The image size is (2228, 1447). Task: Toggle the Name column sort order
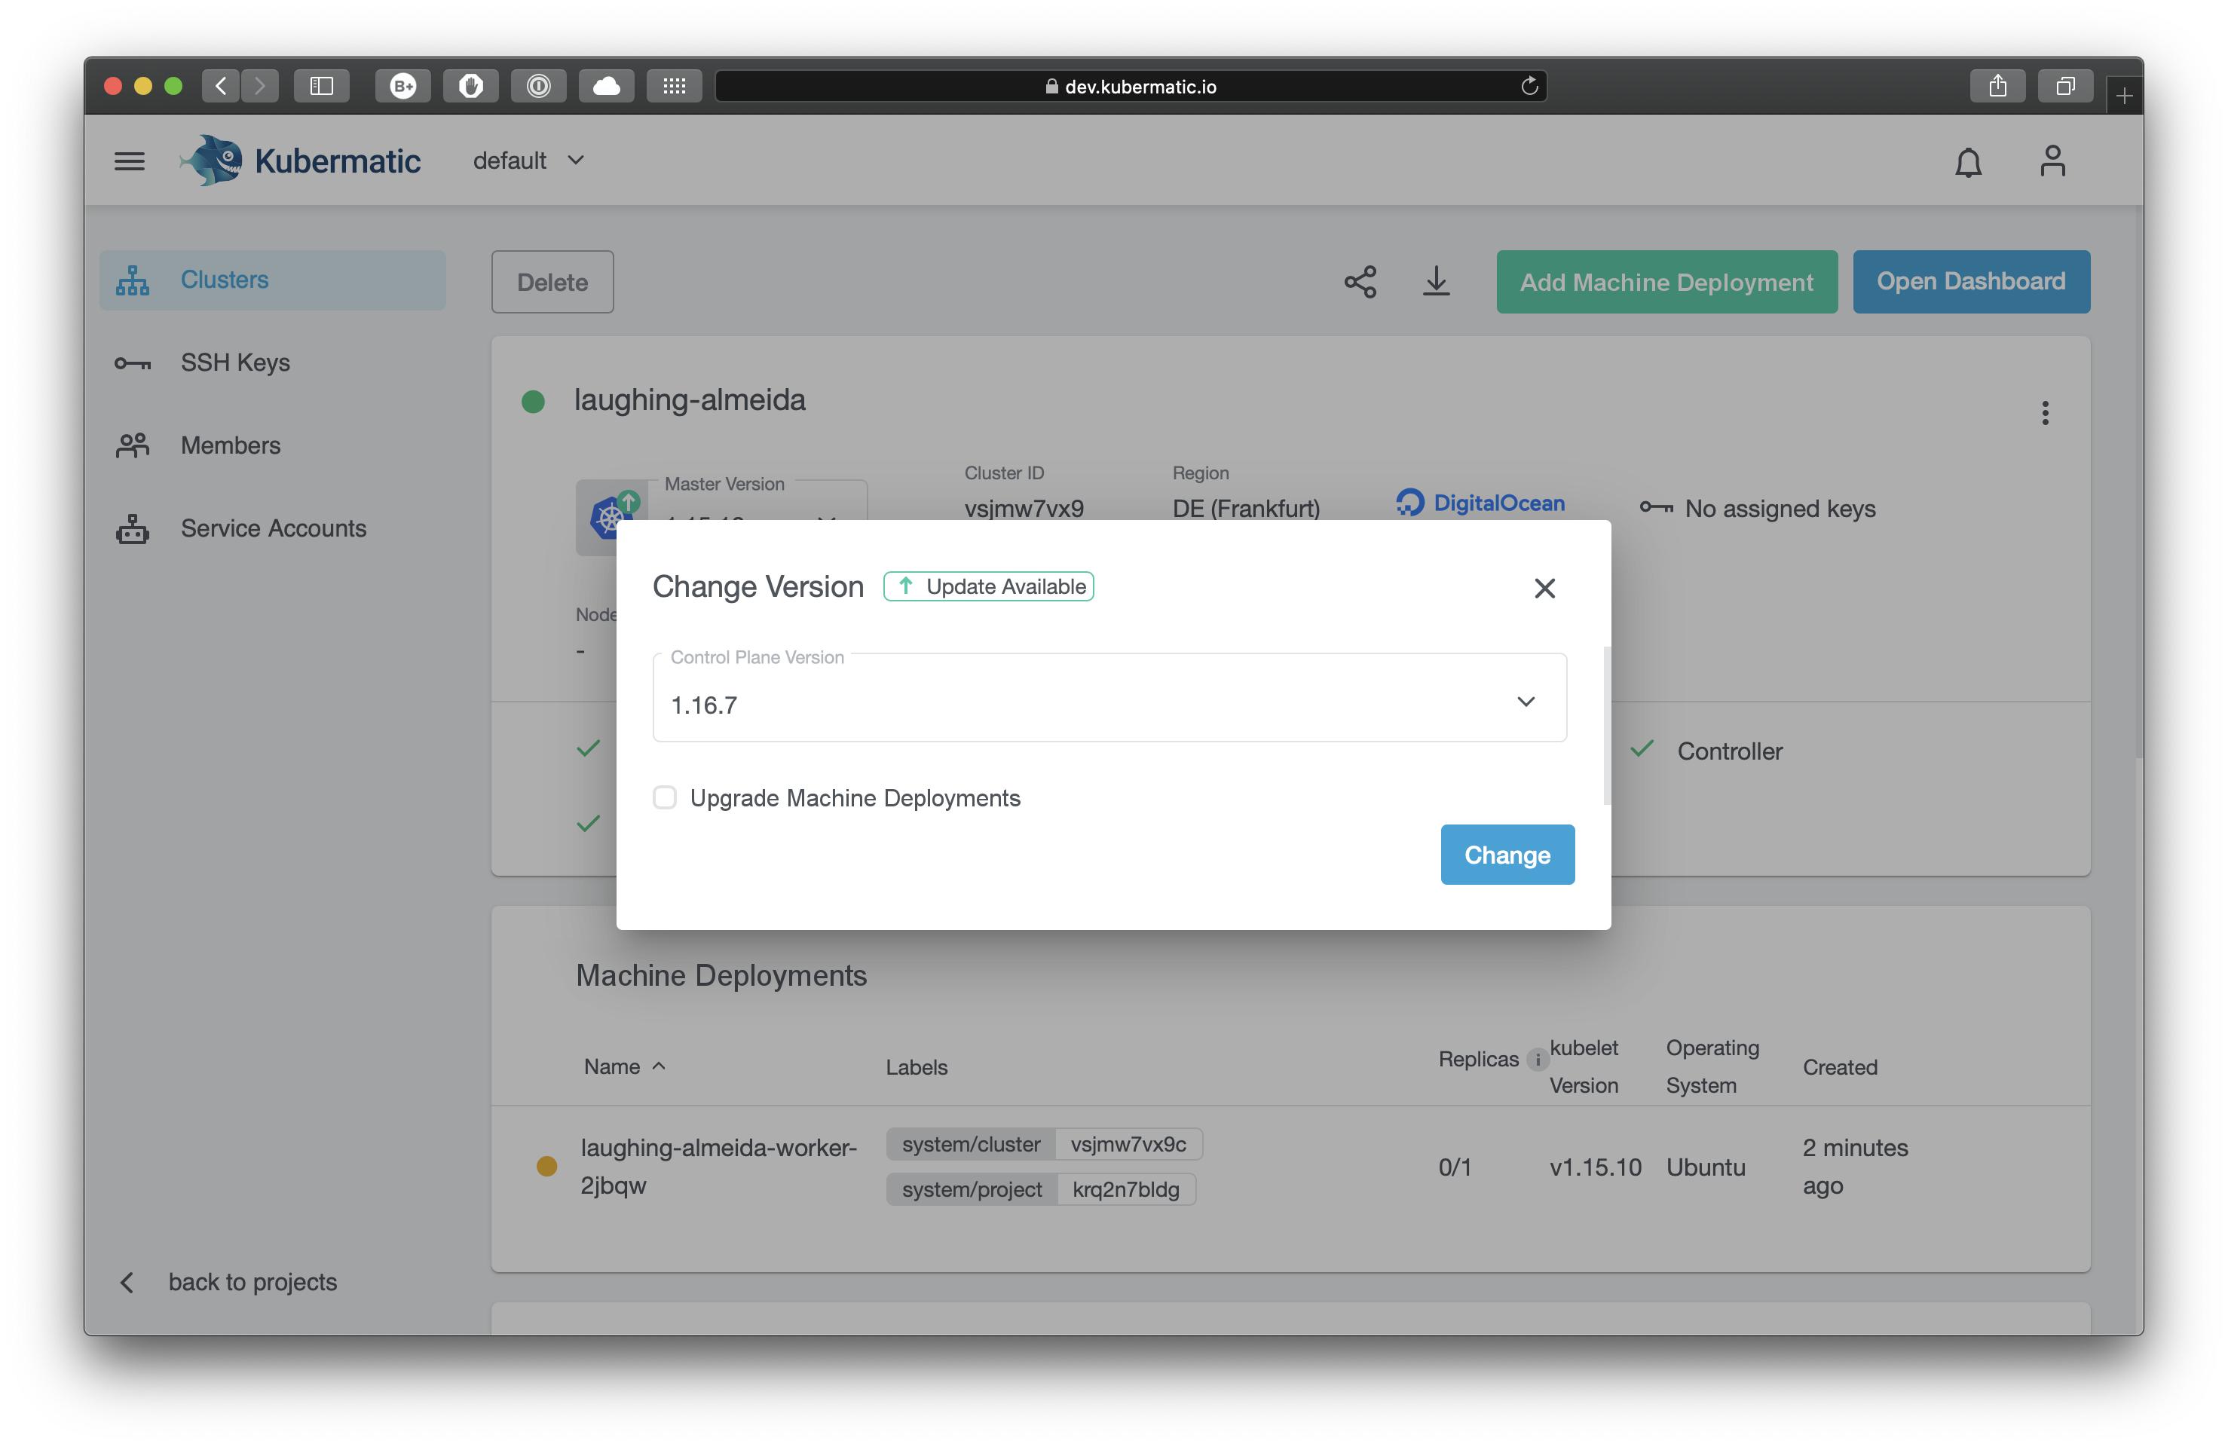click(658, 1066)
